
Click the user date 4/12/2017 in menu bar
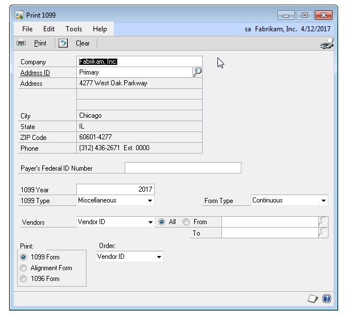coord(315,29)
